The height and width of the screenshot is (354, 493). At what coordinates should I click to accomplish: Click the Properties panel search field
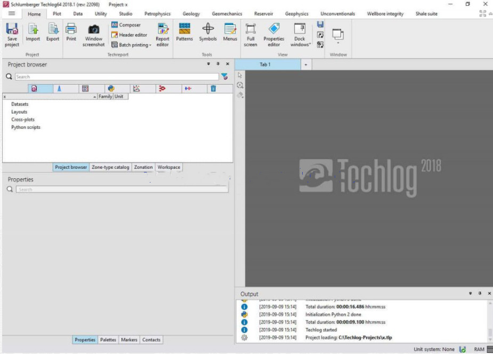[122, 190]
